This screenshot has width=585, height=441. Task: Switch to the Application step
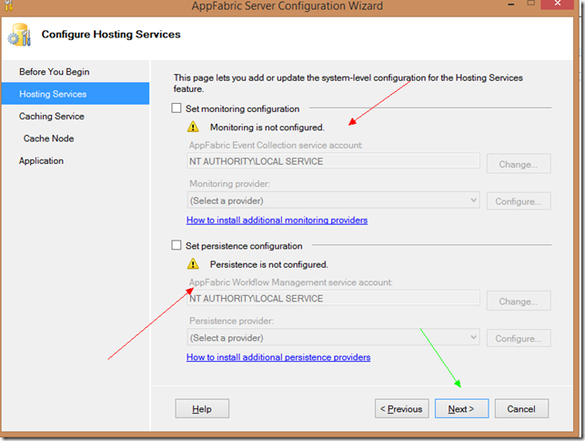pos(42,160)
